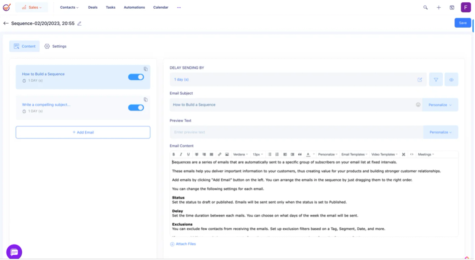
Task: Save the sequence
Action: point(463,23)
